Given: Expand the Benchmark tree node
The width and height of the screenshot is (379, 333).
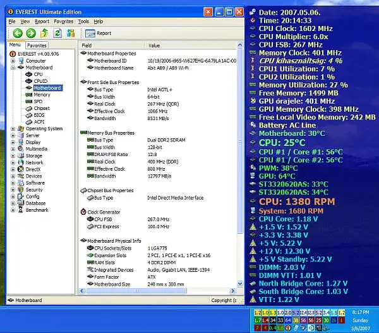Looking at the screenshot, I should pyautogui.click(x=13, y=210).
